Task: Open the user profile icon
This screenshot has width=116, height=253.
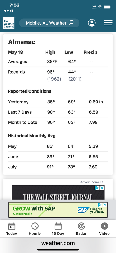Action: point(92,23)
